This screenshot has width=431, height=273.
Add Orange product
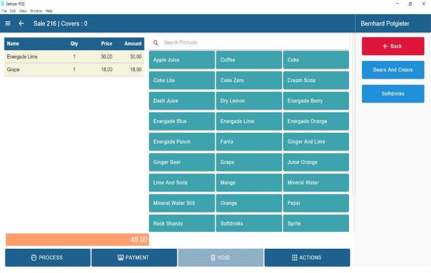[249, 203]
